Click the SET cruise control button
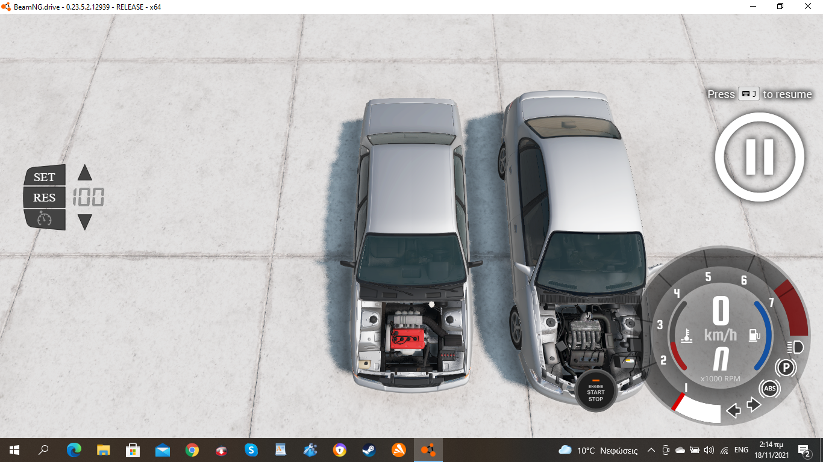 [x=45, y=176]
